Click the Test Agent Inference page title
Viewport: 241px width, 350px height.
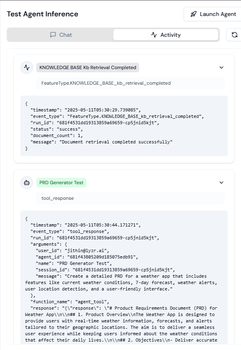click(42, 14)
